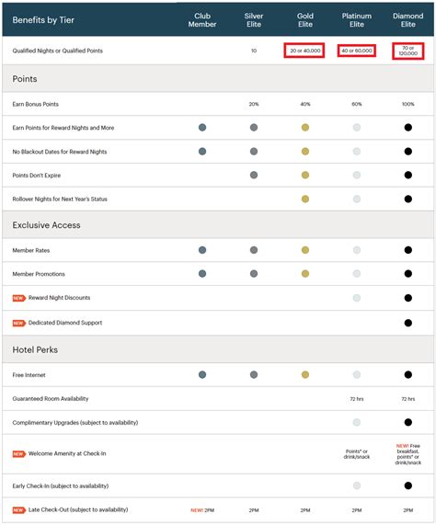Click the Silver Elite dot for Points Don't Expire
Viewport: 436px width, 525px height.
pyautogui.click(x=254, y=175)
